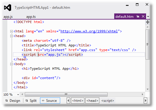Pin the default.htm tab
Screen dimensions: 156x110
coord(138,16)
